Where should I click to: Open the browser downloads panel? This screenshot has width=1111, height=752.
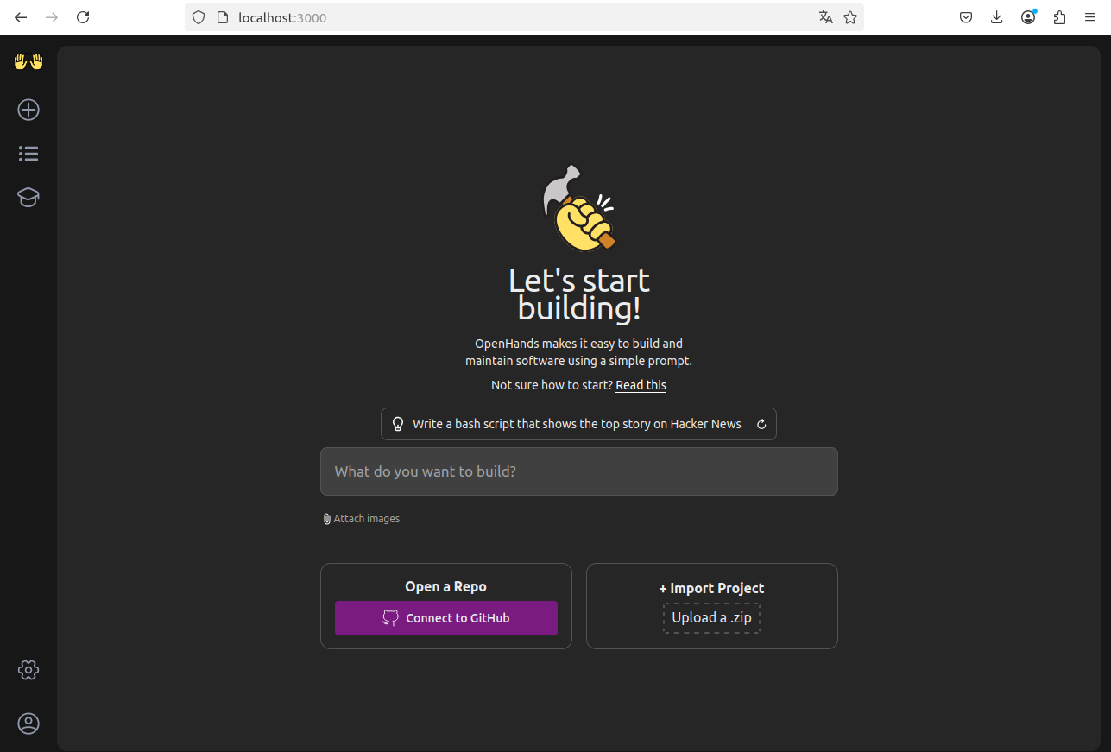pyautogui.click(x=996, y=16)
